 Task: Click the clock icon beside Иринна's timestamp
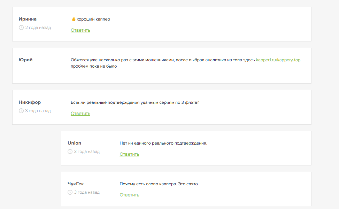pos(21,28)
